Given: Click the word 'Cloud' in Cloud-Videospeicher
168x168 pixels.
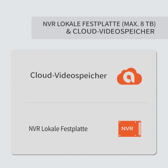Looking at the screenshot, I should click(41, 75).
